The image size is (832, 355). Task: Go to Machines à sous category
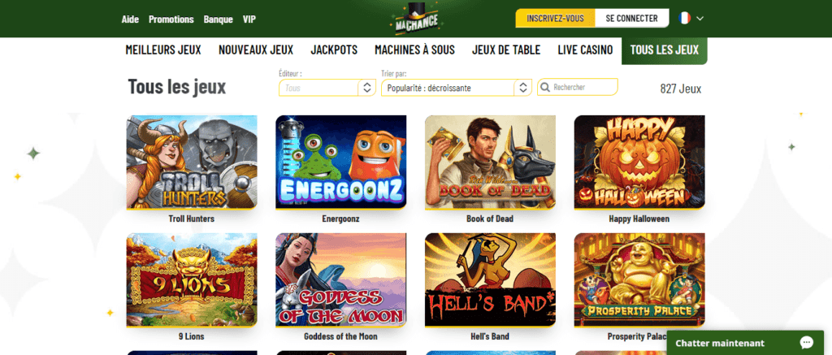(414, 50)
